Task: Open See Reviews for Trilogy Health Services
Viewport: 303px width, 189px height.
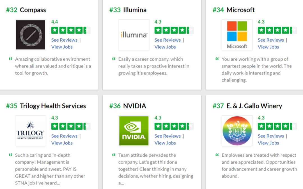Action: [64, 136]
